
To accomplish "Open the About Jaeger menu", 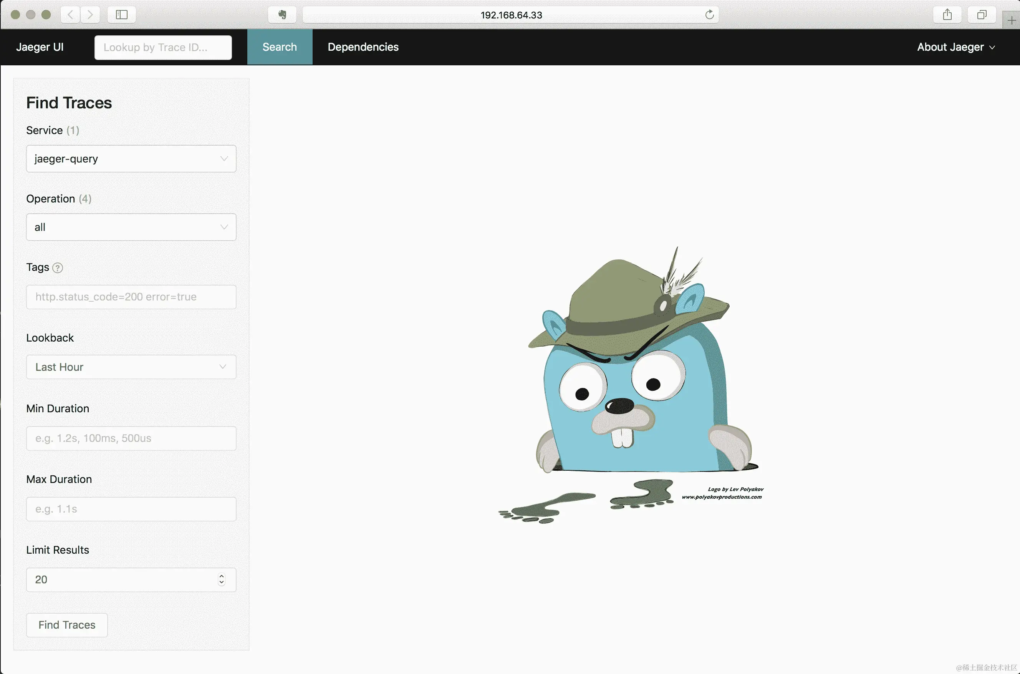I will [x=955, y=47].
